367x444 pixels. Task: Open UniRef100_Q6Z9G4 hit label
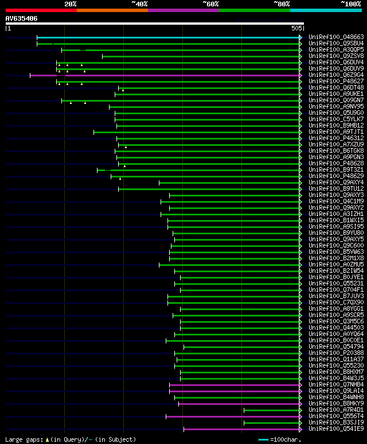336,75
